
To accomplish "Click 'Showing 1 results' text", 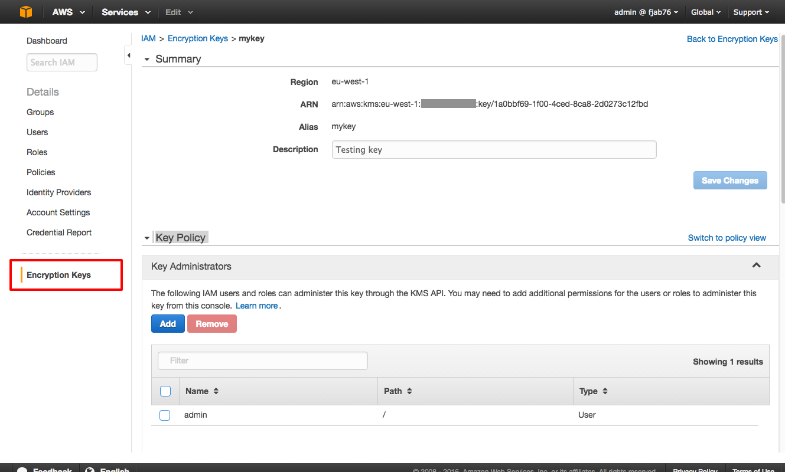I will 728,362.
